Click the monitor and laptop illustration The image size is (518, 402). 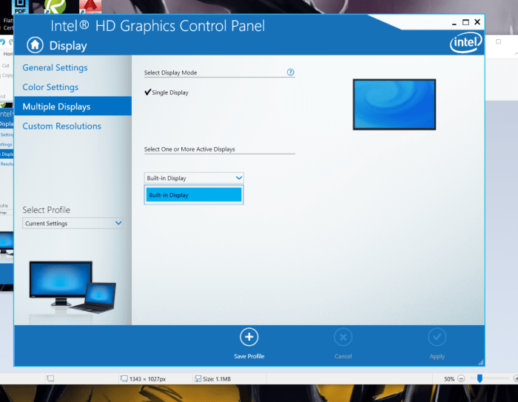[x=73, y=287]
